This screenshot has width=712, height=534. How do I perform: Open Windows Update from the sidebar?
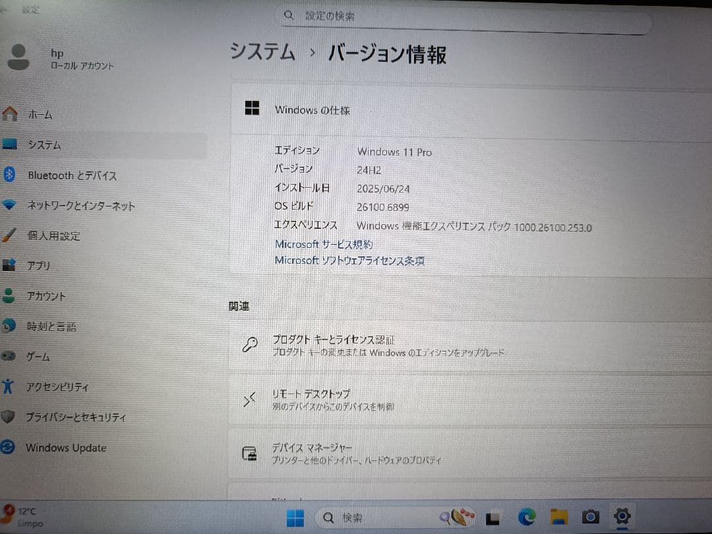[x=66, y=448]
